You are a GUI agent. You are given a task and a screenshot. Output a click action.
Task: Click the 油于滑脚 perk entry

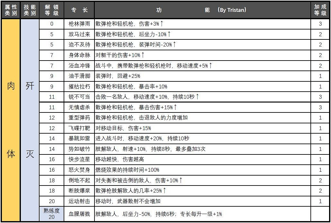point(79,76)
